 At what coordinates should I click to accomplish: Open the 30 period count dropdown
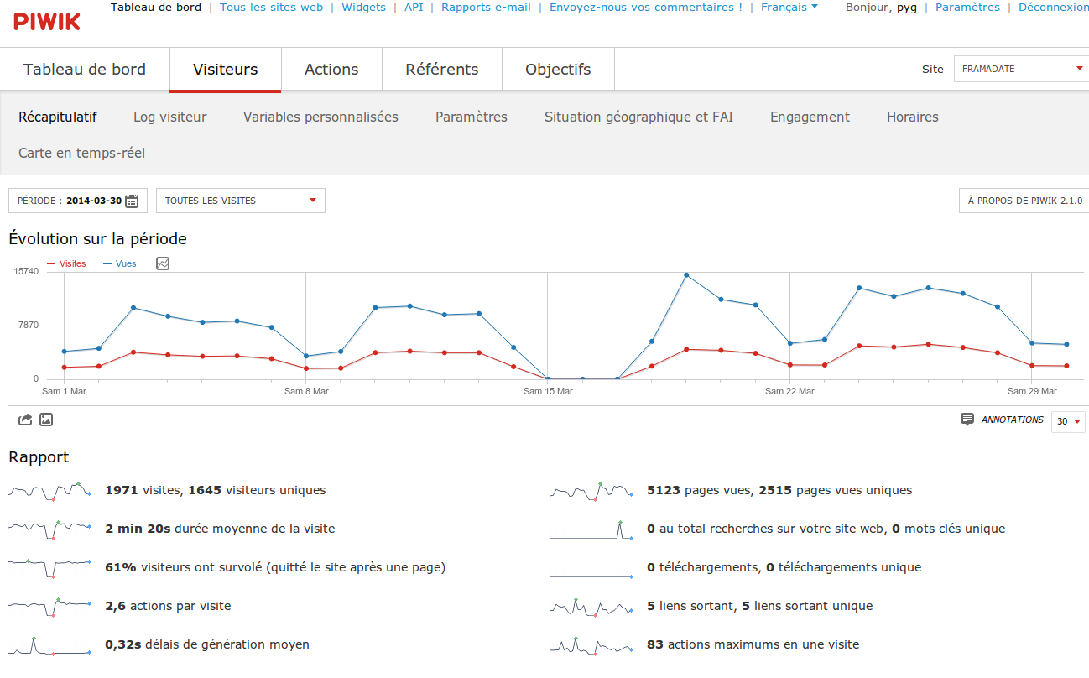(1068, 421)
